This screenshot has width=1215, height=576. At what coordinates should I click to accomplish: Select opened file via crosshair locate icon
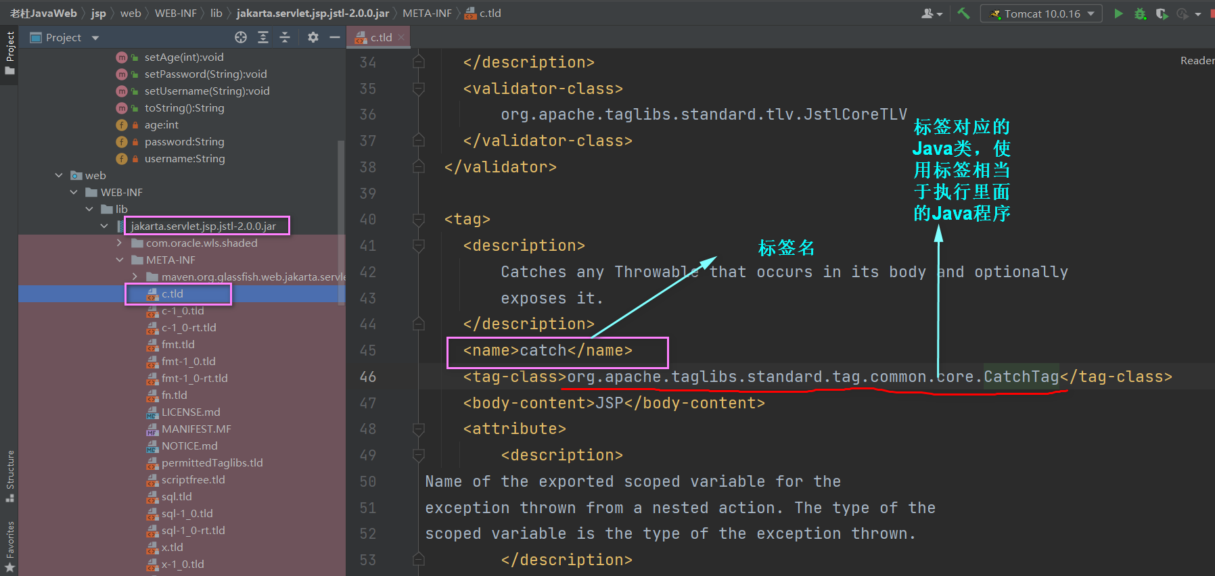(x=241, y=37)
